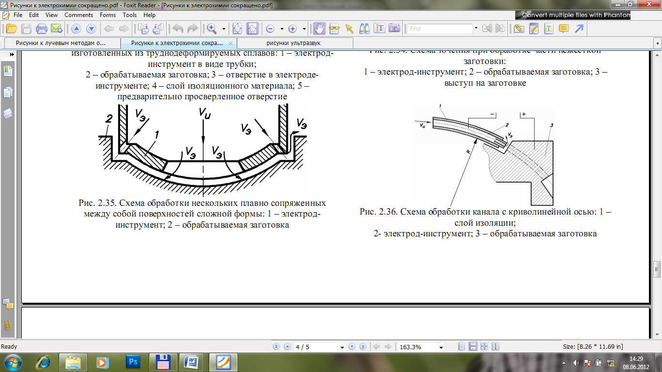Click the Fit Width icon

[252, 29]
